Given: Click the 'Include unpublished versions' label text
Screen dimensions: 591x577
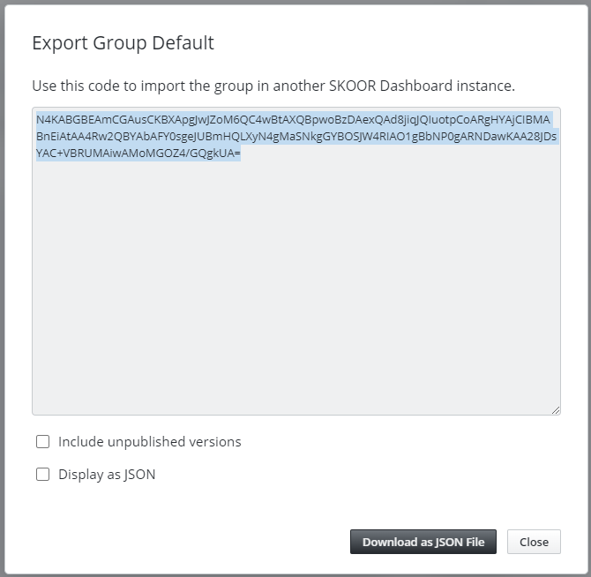Looking at the screenshot, I should [150, 442].
